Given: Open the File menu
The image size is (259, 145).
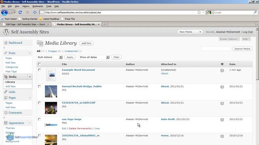Looking at the screenshot, I should click(x=3, y=6).
